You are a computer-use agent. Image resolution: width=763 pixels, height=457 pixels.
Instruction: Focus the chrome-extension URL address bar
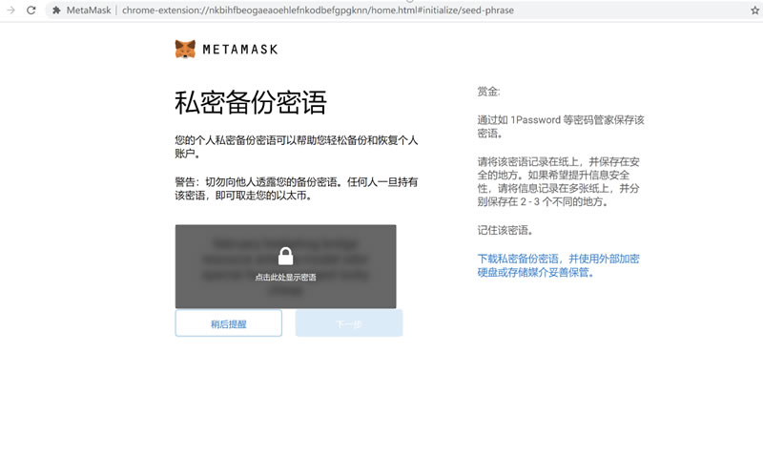[381, 10]
